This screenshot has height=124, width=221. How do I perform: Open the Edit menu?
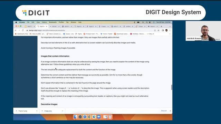pyautogui.click(x=33, y=22)
